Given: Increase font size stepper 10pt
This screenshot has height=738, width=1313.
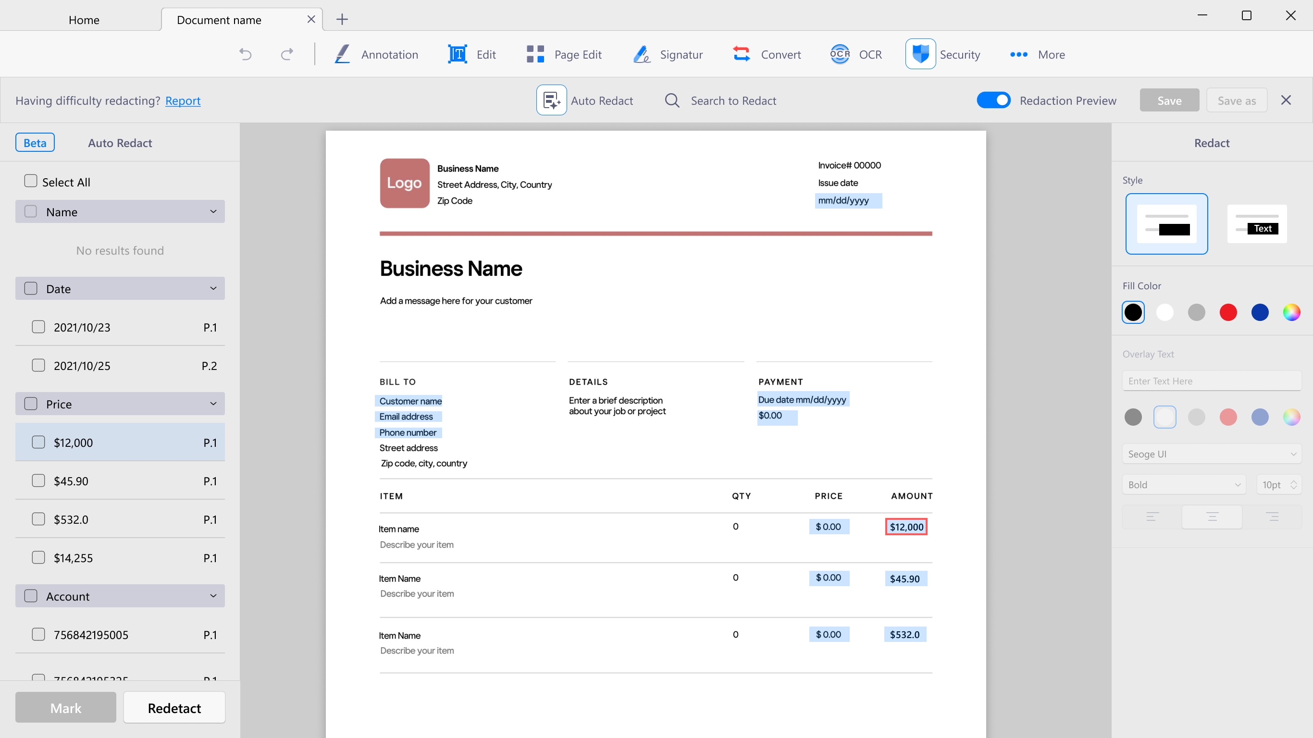Looking at the screenshot, I should coord(1293,481).
